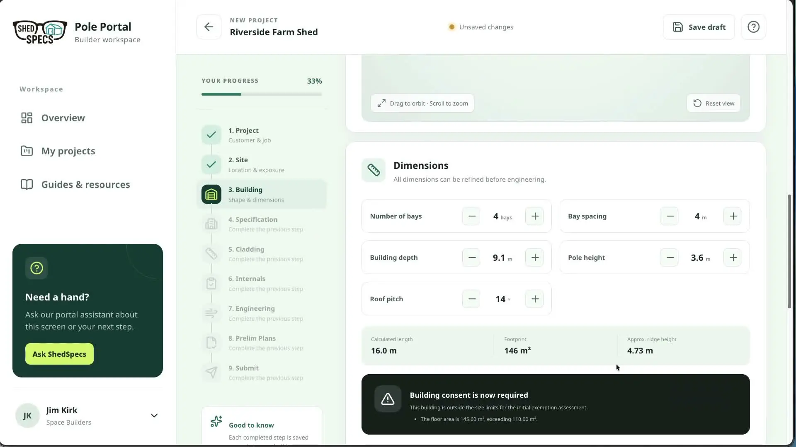
Task: Increase the Pole height value
Action: point(733,257)
